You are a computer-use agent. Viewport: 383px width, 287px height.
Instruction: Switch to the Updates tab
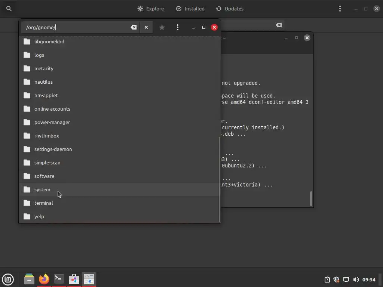230,9
